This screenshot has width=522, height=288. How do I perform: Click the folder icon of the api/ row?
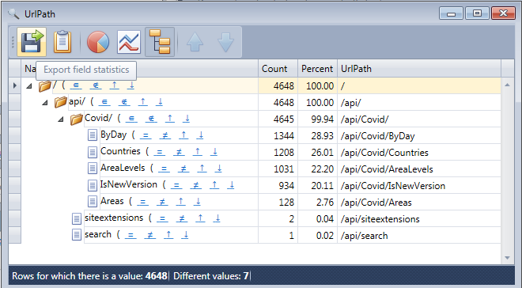pyautogui.click(x=61, y=102)
